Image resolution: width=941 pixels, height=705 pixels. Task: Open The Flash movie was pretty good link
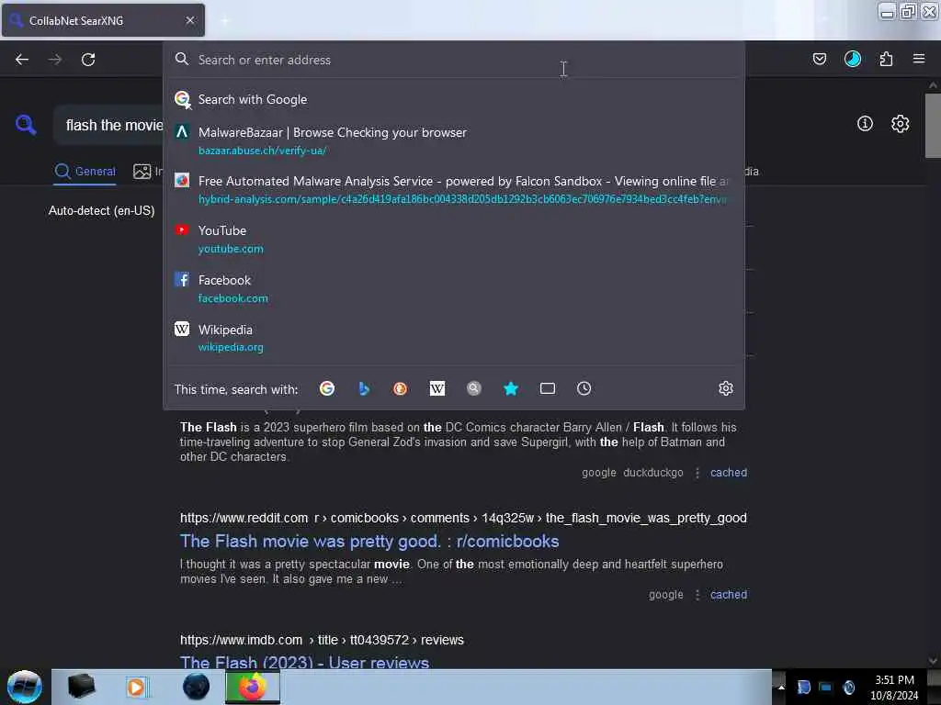pyautogui.click(x=369, y=542)
